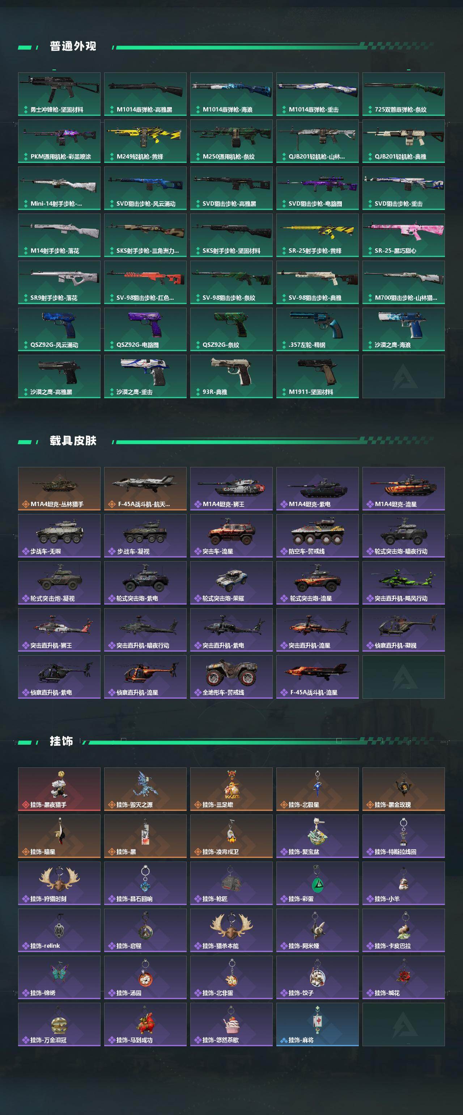Select the 挂饰-狩猎时刻 antler charm

[59, 883]
